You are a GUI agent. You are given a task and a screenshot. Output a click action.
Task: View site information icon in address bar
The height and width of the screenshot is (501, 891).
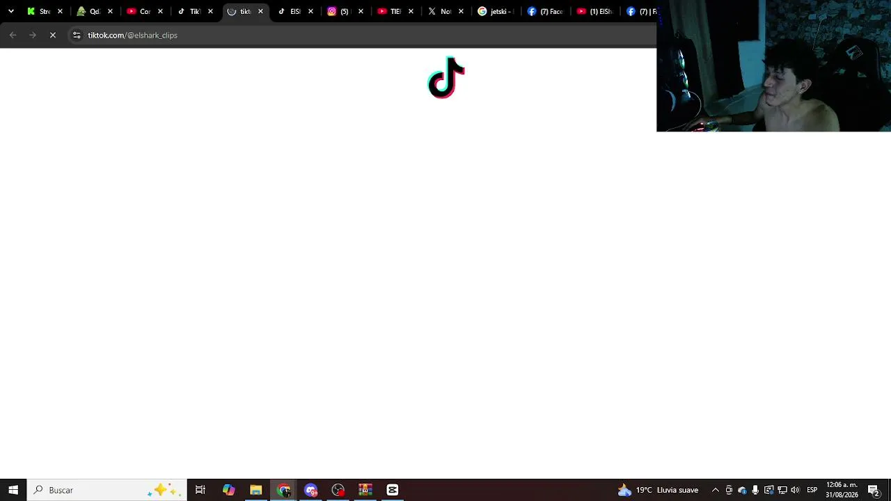coord(77,35)
